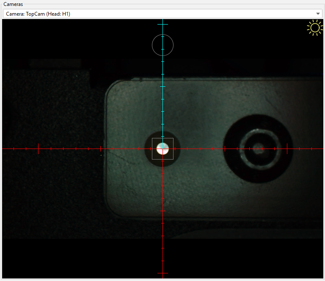Click the dropdown arrow of camera selector

click(318, 14)
